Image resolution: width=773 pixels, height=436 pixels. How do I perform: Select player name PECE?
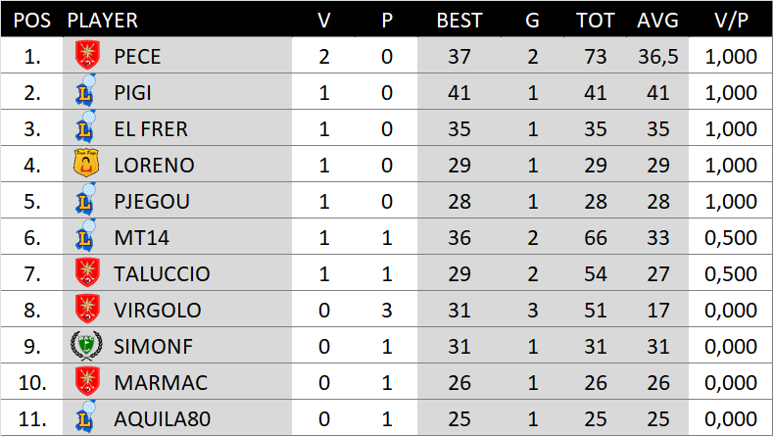point(137,57)
